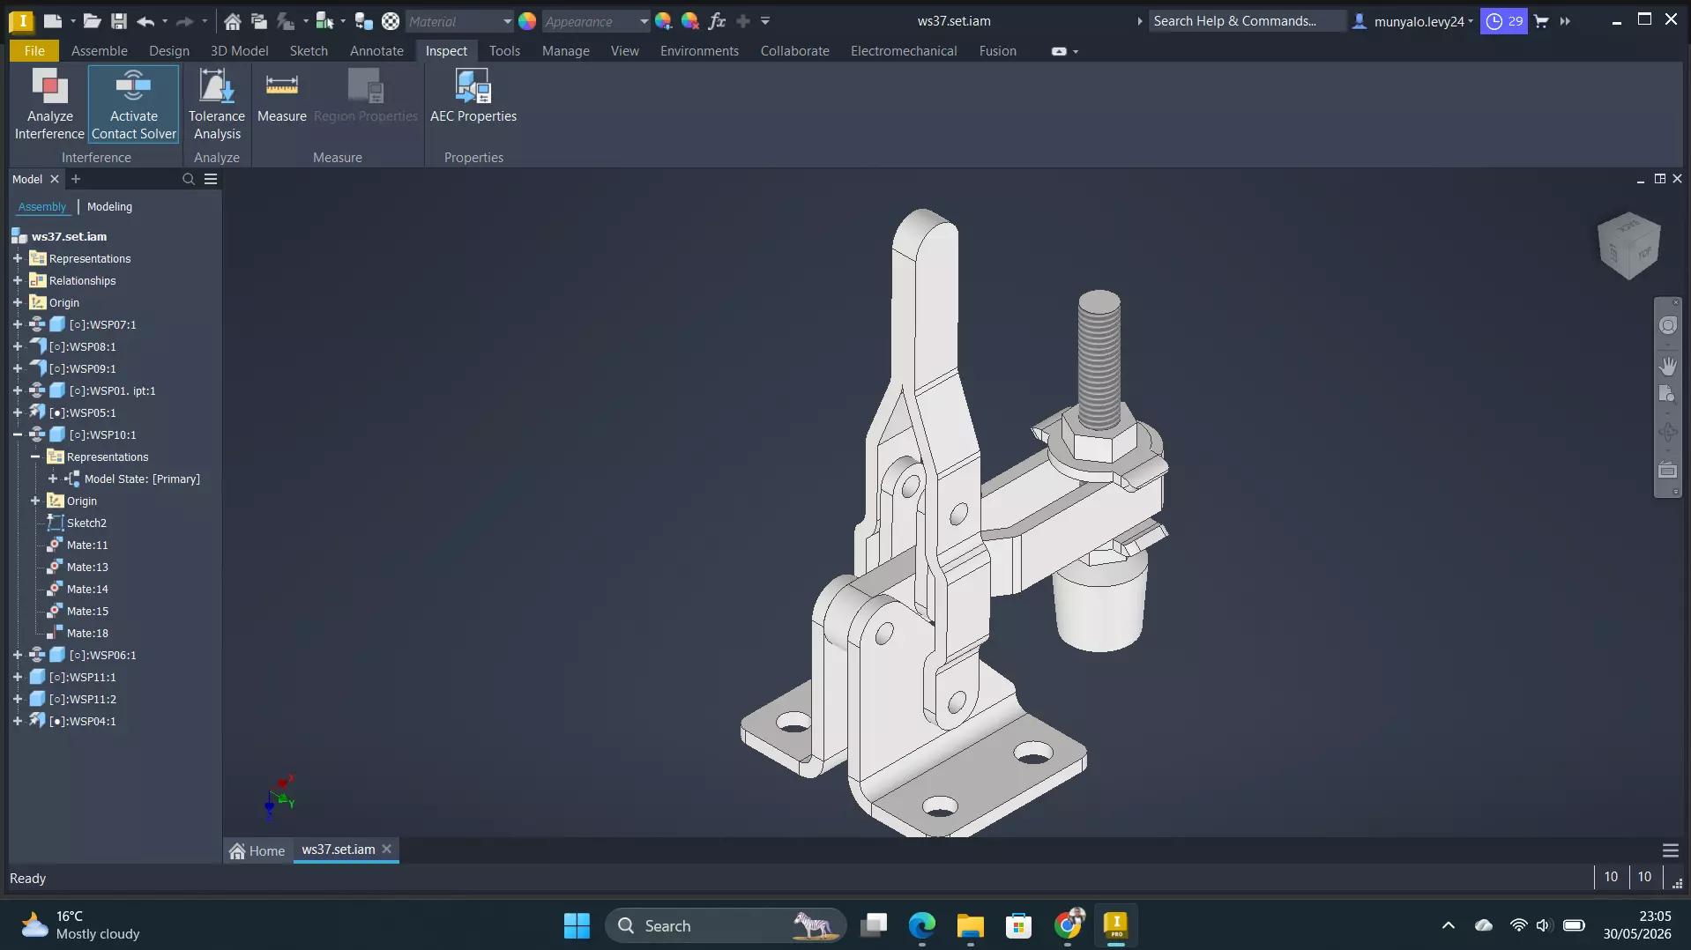Search the Model browser with magnifier icon
Image resolution: width=1691 pixels, height=950 pixels.
pyautogui.click(x=188, y=179)
